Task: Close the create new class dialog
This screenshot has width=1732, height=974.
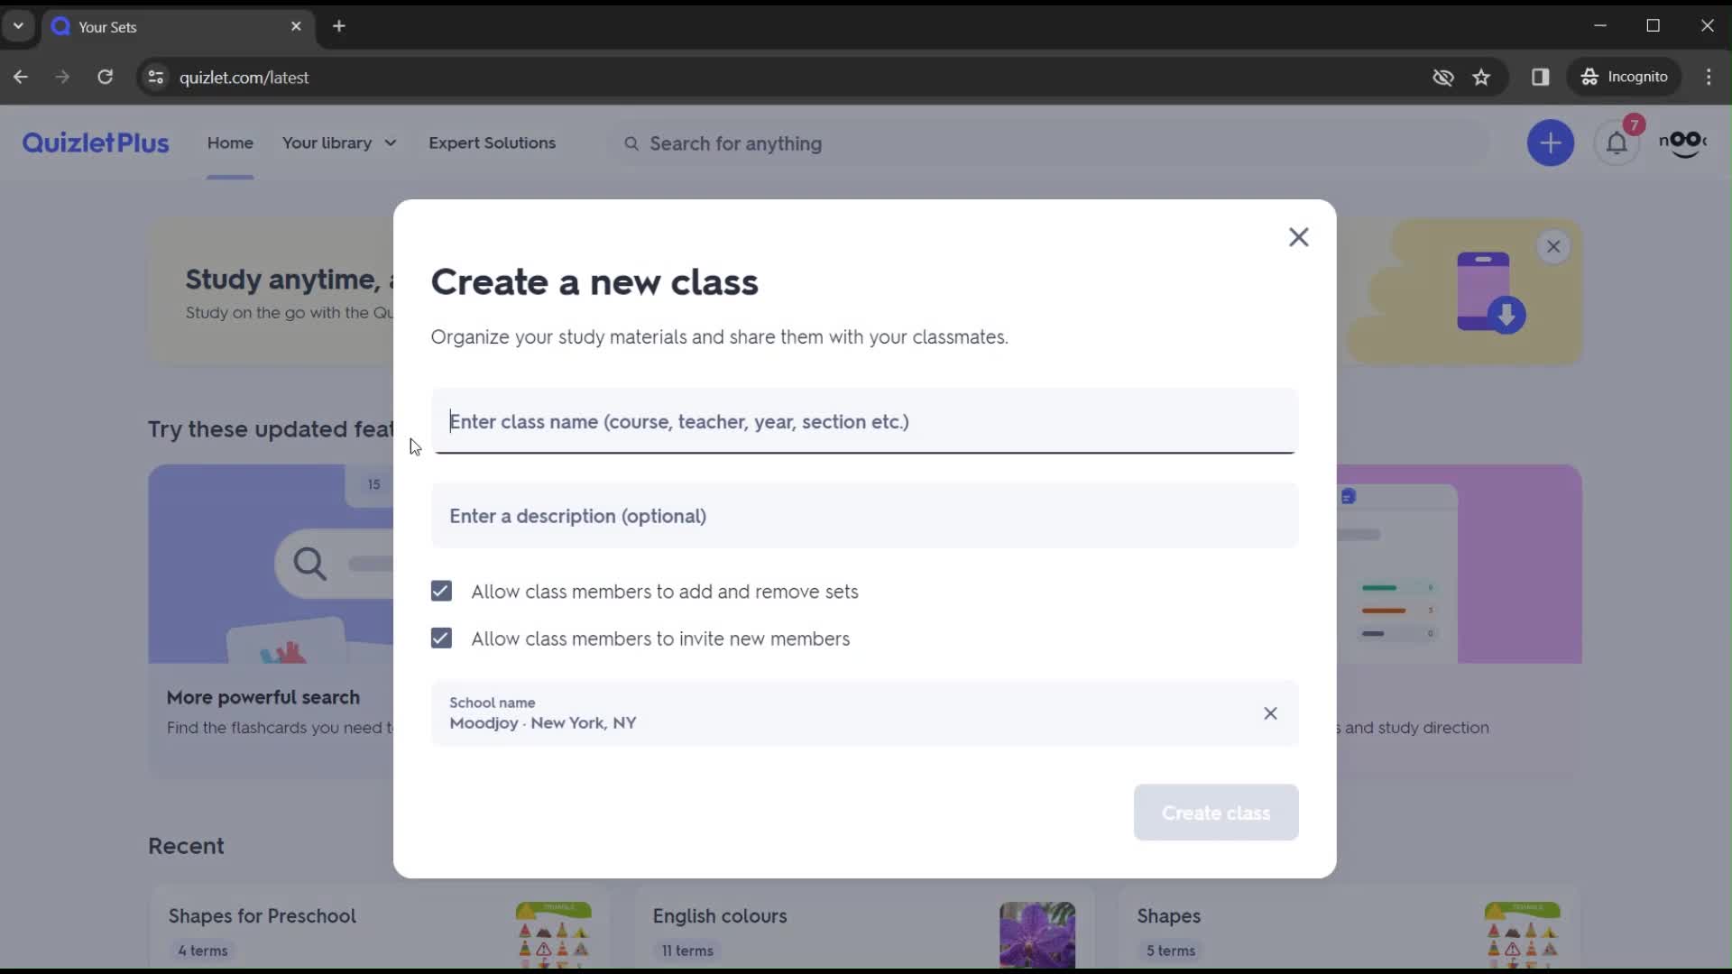Action: [1298, 236]
